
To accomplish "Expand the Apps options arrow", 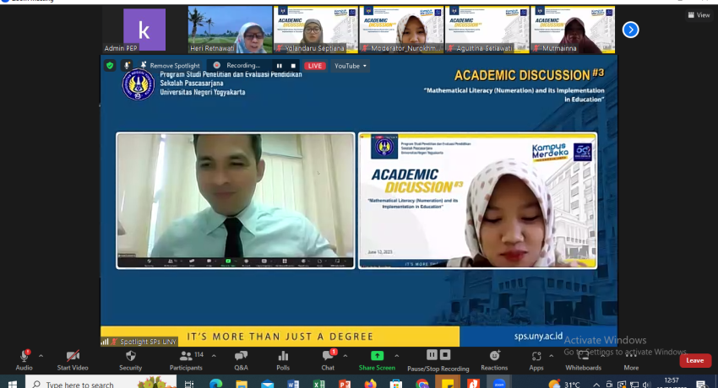I will click(552, 356).
